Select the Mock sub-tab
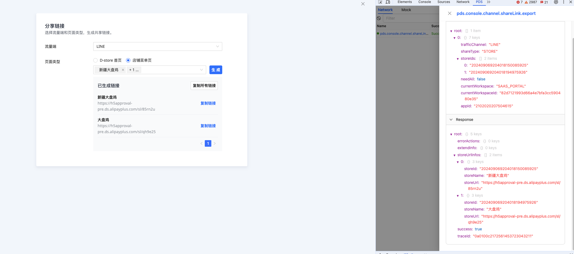574x254 pixels. coord(406,10)
